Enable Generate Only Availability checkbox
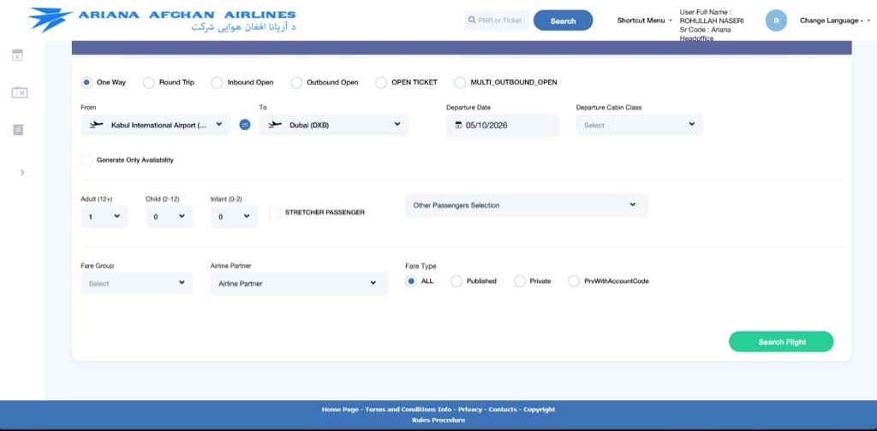The height and width of the screenshot is (431, 877). click(x=87, y=160)
